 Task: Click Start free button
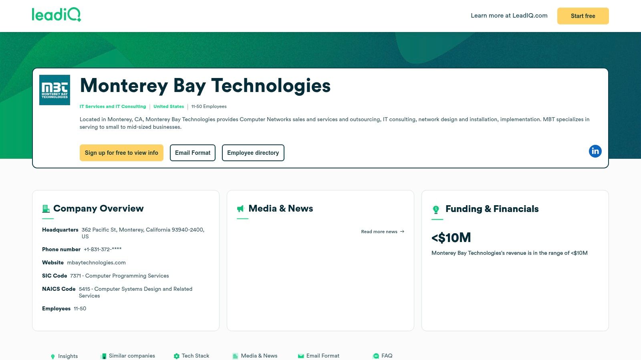tap(583, 16)
